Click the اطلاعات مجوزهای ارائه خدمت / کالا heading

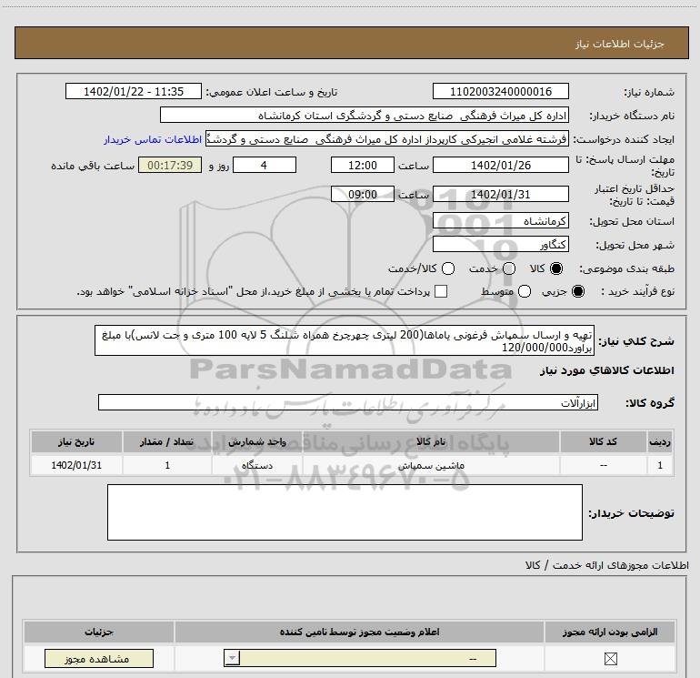point(606,565)
